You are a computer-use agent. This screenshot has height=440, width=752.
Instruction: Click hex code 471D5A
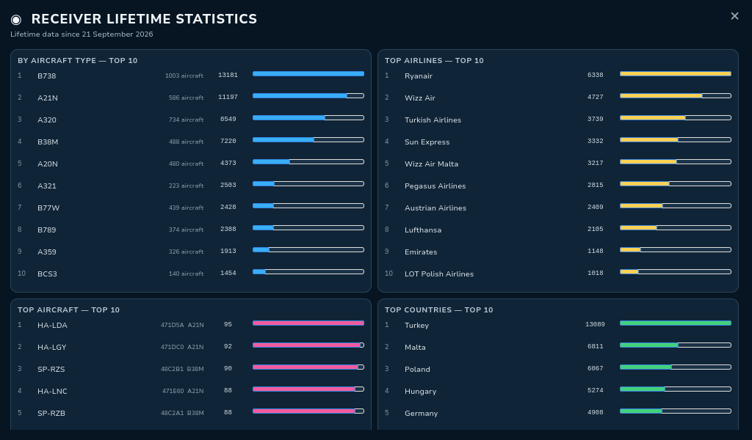coord(172,325)
